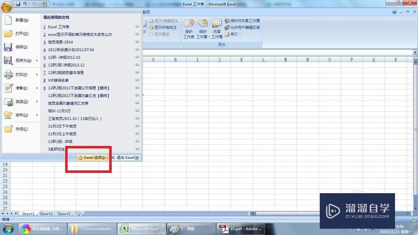Pin the '2012年派遣计划2012.07.04' recent document
Image resolution: width=418 pixels, height=235 pixels.
137,50
